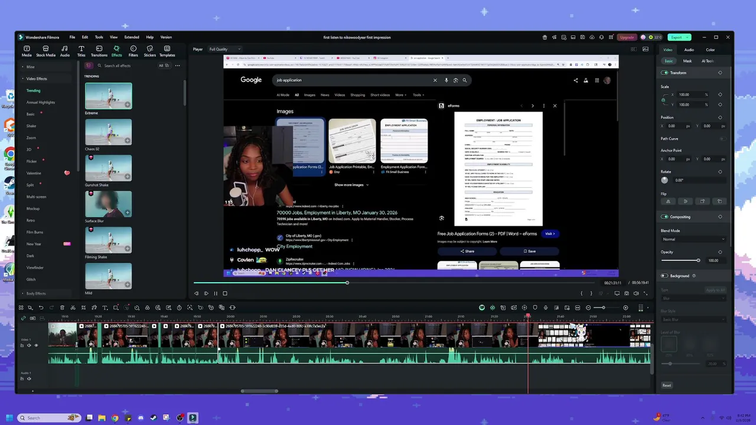Viewport: 756px width, 425px height.
Task: Hide the Video 1 track with eye icon
Action: point(36,345)
